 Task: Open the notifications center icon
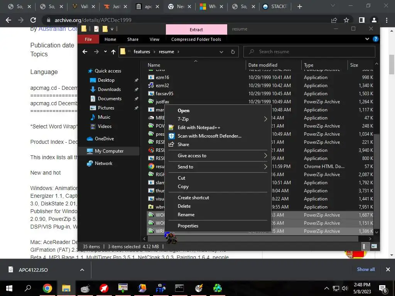point(383,288)
